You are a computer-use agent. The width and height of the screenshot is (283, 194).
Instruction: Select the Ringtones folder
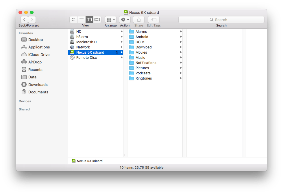click(155, 78)
